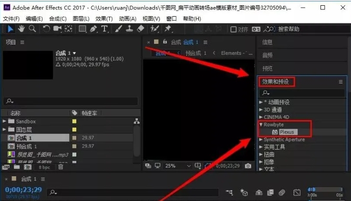The height and width of the screenshot is (201, 351).
Task: Expand the 实用工具 category
Action: (261, 147)
